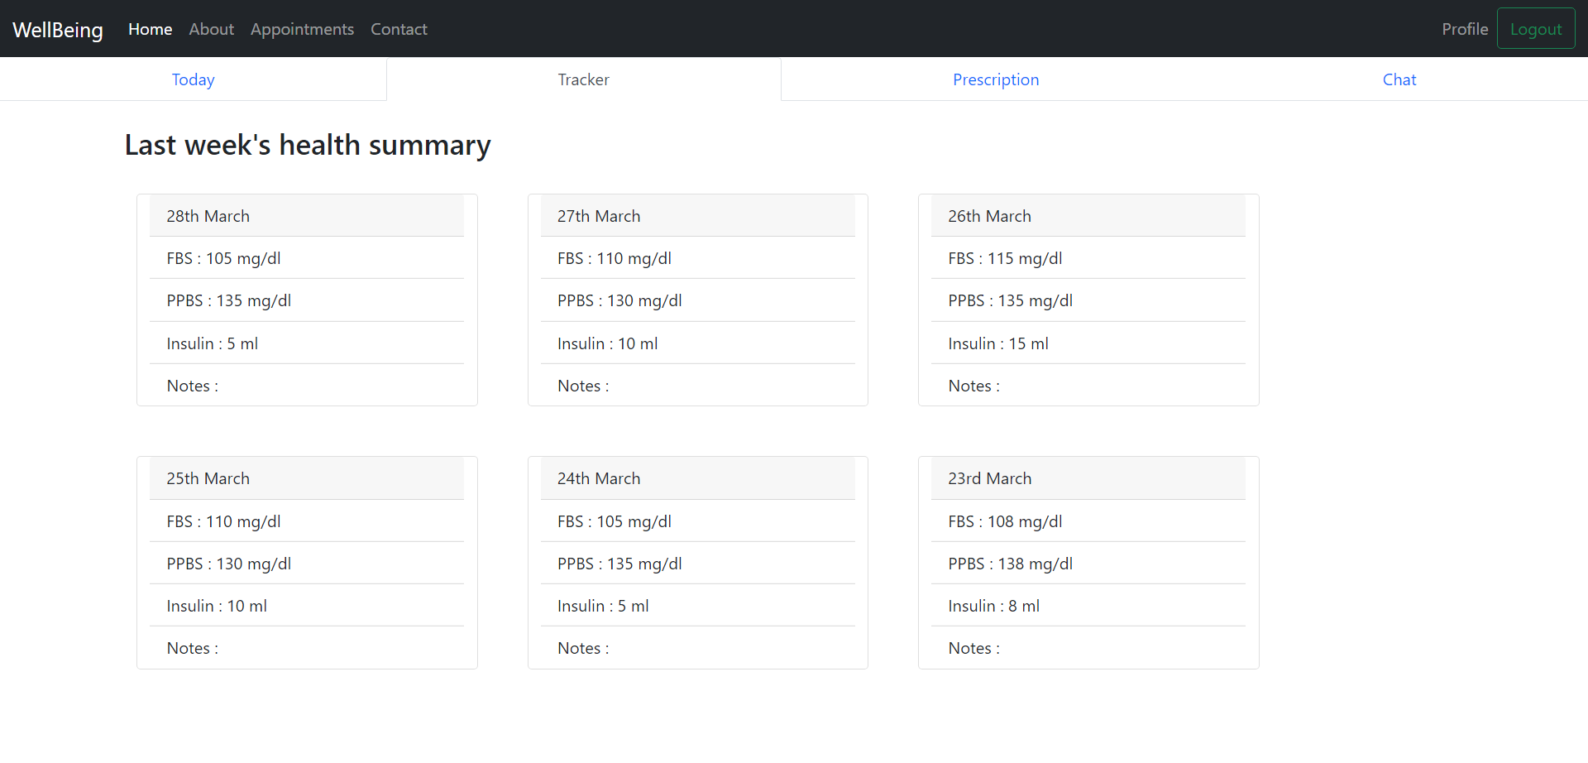
Task: Open the Profile link
Action: click(1465, 29)
